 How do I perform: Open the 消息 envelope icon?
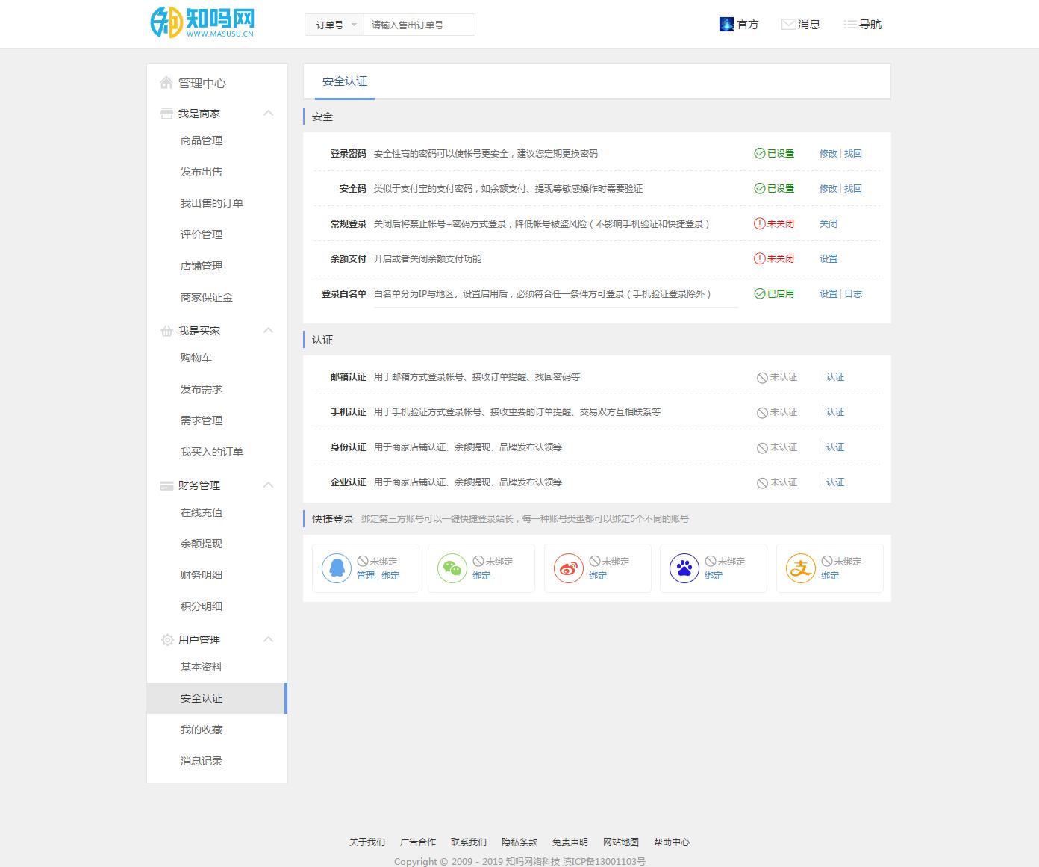(787, 25)
